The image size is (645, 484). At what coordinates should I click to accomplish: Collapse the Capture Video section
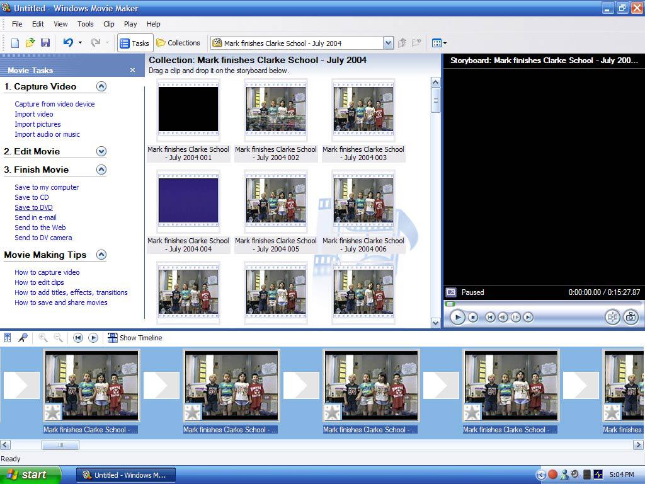point(101,86)
